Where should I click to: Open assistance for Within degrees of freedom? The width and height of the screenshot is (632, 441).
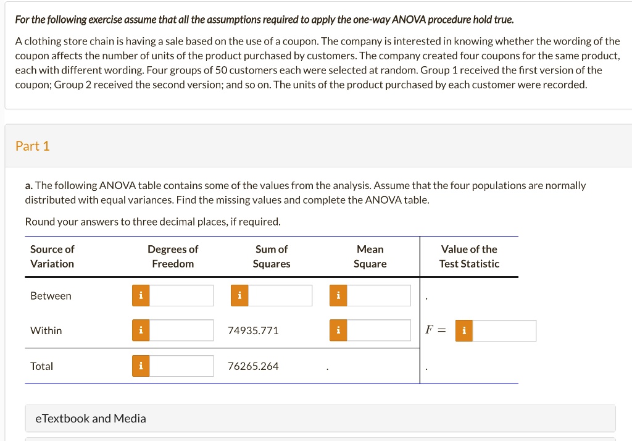tap(140, 330)
